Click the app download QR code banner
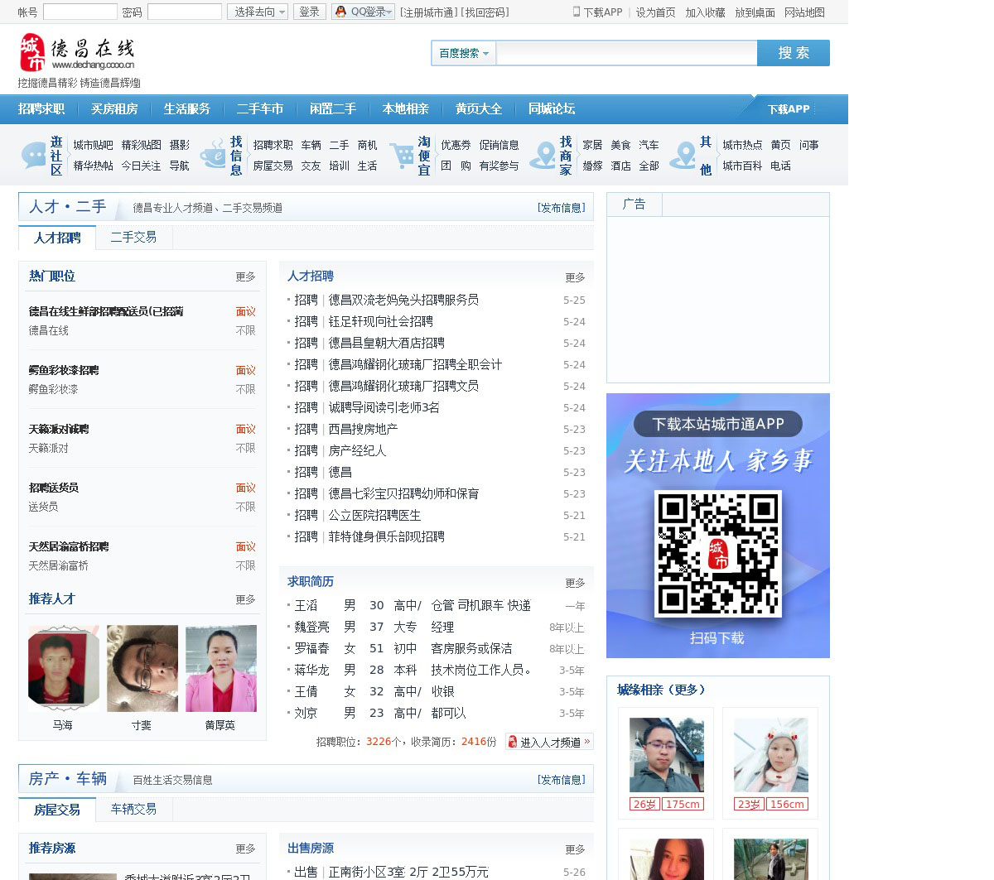994x880 pixels. (717, 526)
